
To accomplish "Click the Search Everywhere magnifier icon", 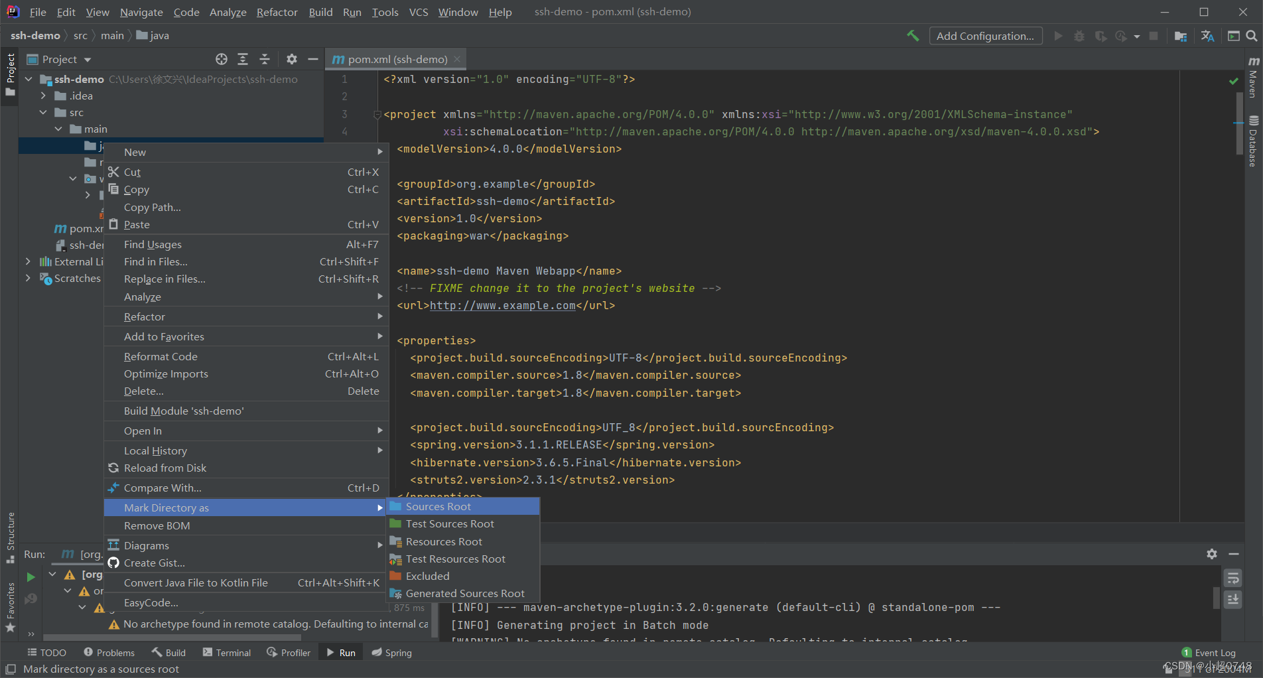I will [x=1252, y=36].
